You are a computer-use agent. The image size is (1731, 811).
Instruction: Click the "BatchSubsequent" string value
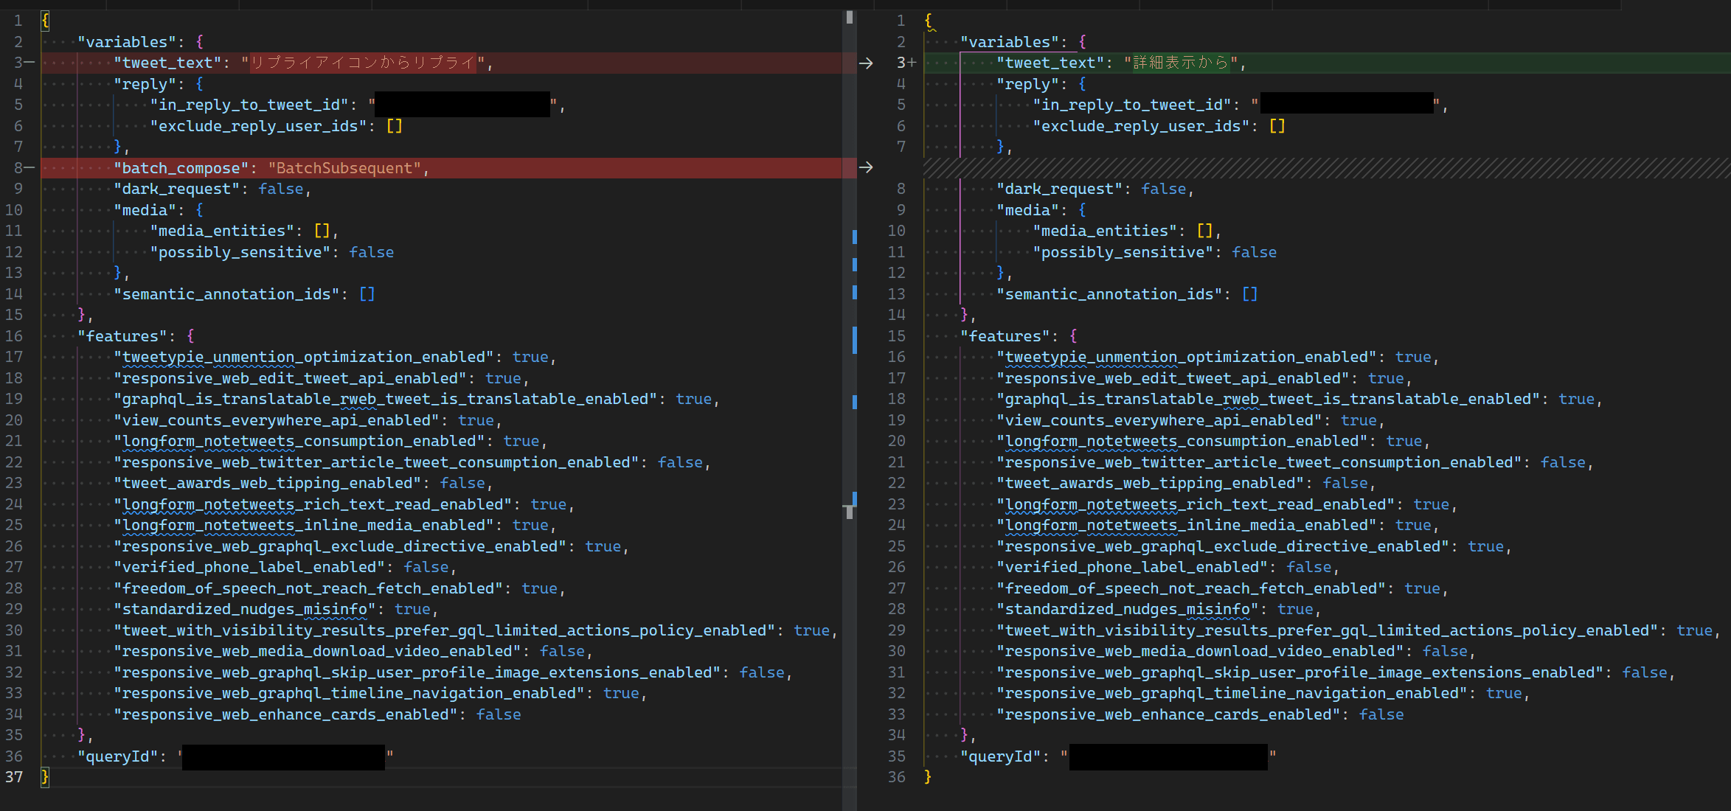coord(344,168)
